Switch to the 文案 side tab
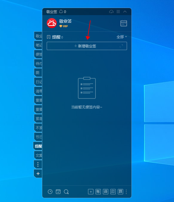Viewport: 174px width, 202px height. 38,155
